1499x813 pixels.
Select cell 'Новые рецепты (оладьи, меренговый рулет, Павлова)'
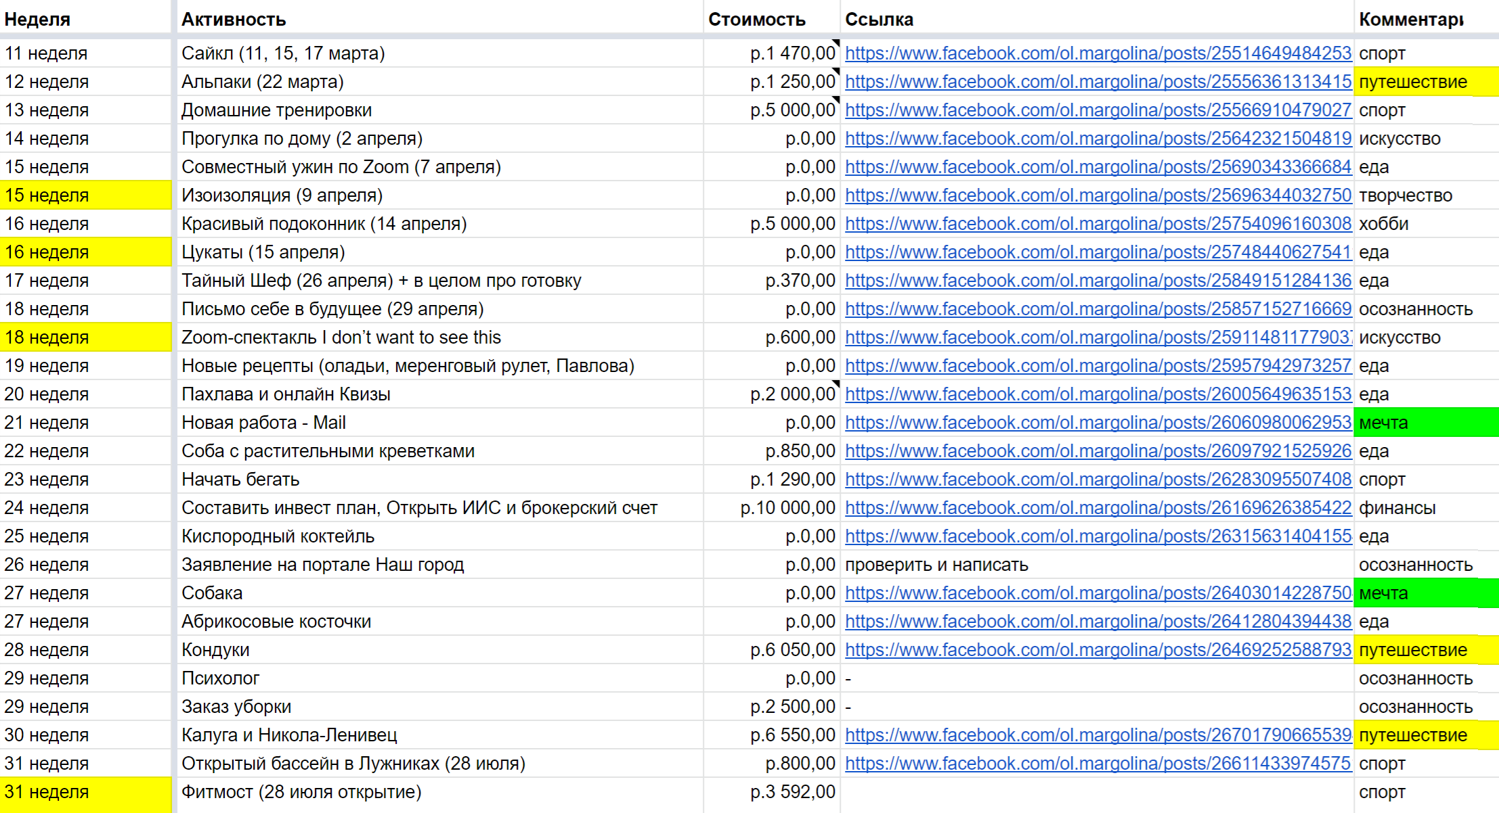point(439,365)
